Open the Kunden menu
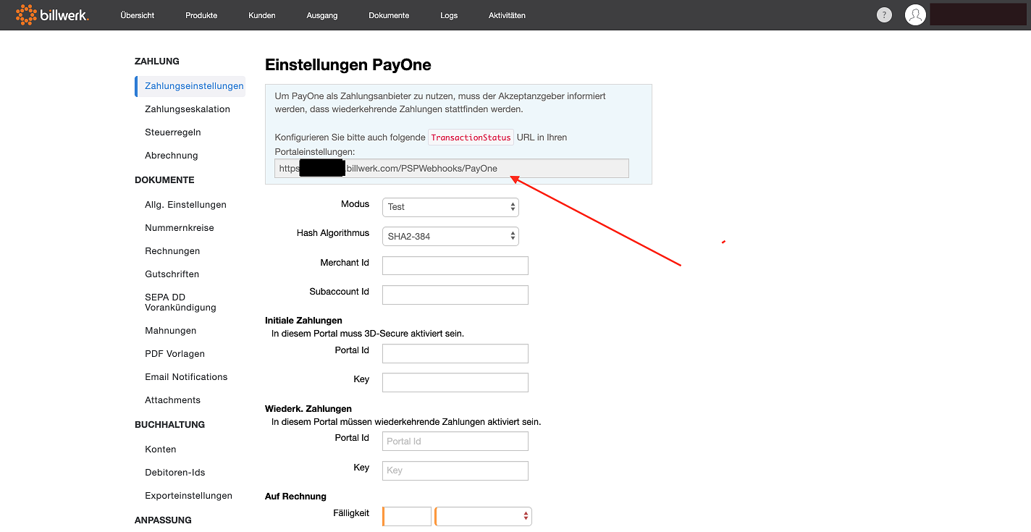Viewport: 1031px width, 532px height. click(x=262, y=15)
